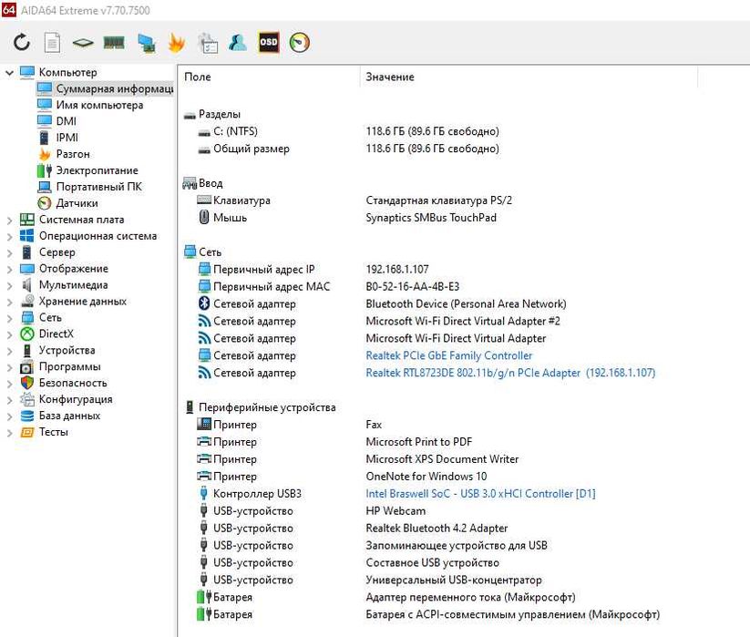Click the gauge sensor toolbar icon

(x=300, y=43)
